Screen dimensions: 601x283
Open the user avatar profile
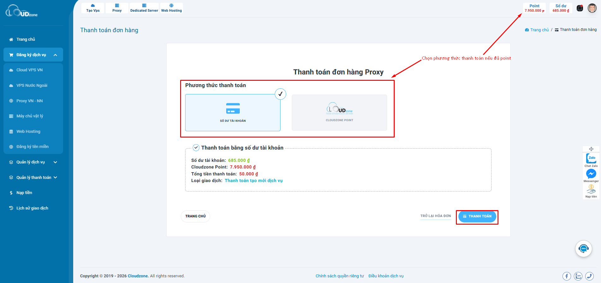(x=592, y=8)
